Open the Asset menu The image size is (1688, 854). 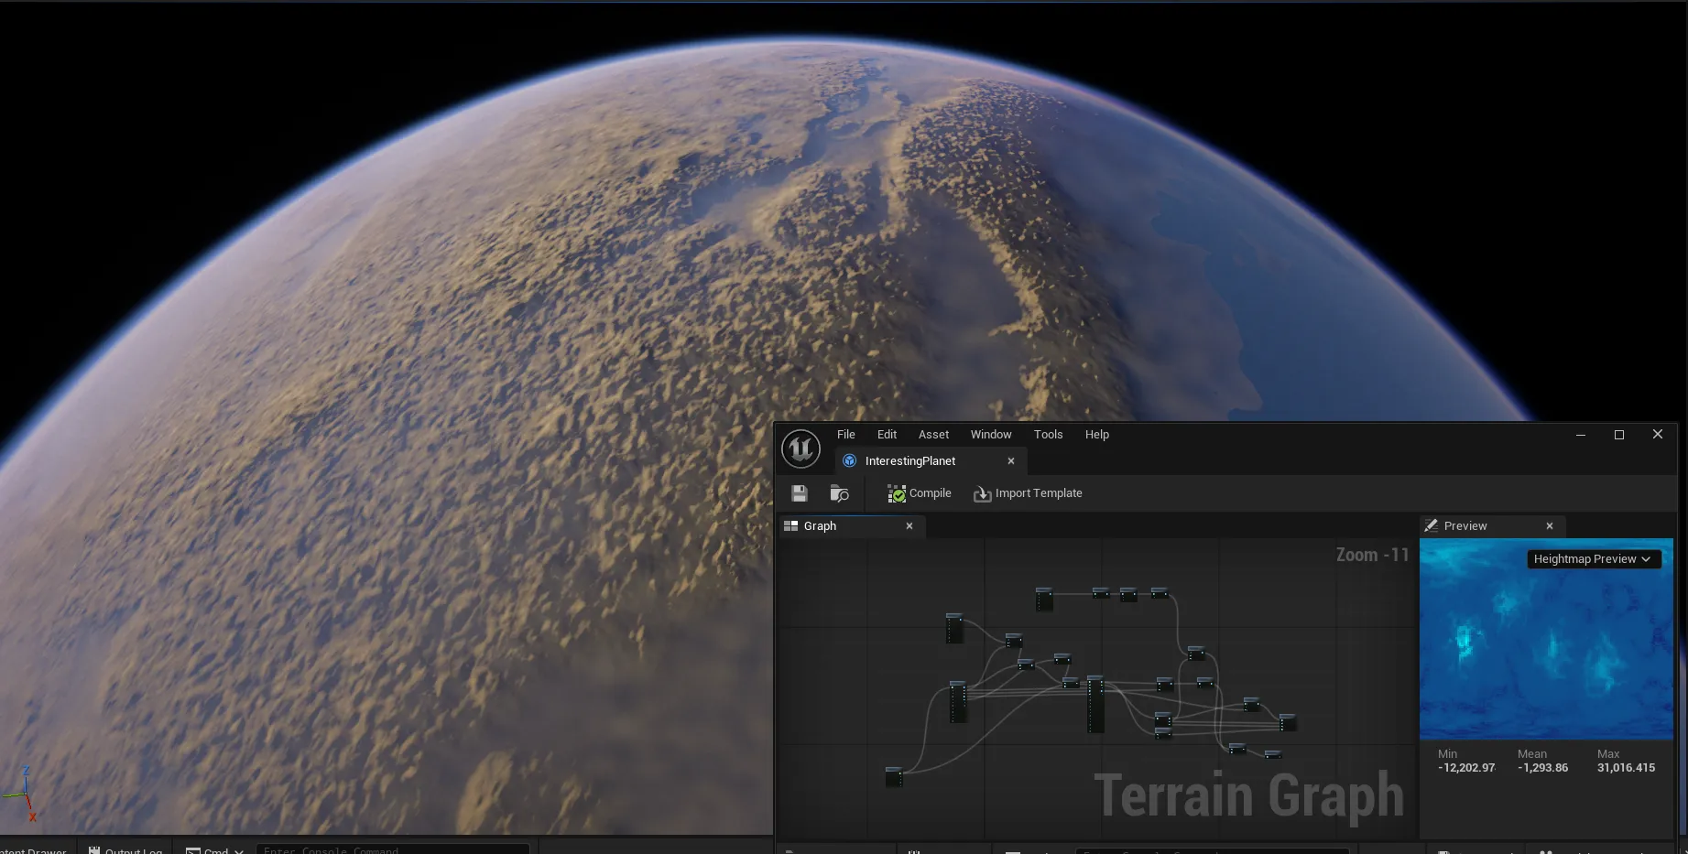(933, 435)
